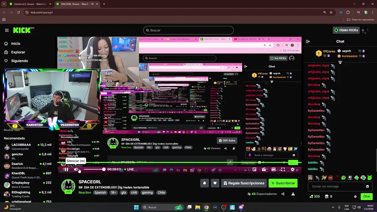The width and height of the screenshot is (377, 212).
Task: Mute the stream with the speaker icon
Action: point(76,169)
